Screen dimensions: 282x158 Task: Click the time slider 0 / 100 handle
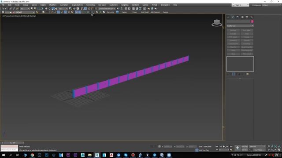click(13, 143)
